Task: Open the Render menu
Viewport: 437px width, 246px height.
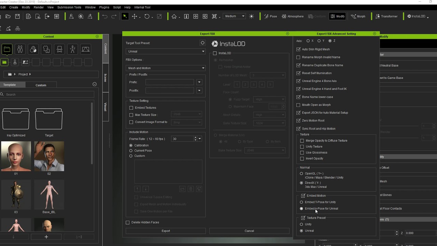Action: pyautogui.click(x=39, y=7)
